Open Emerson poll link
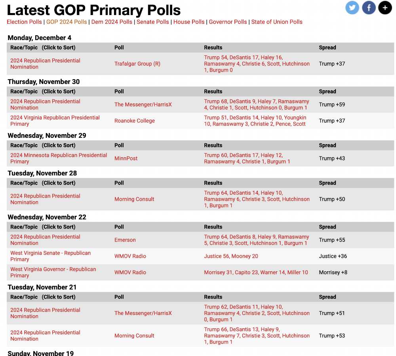396x356 pixels. pyautogui.click(x=125, y=240)
